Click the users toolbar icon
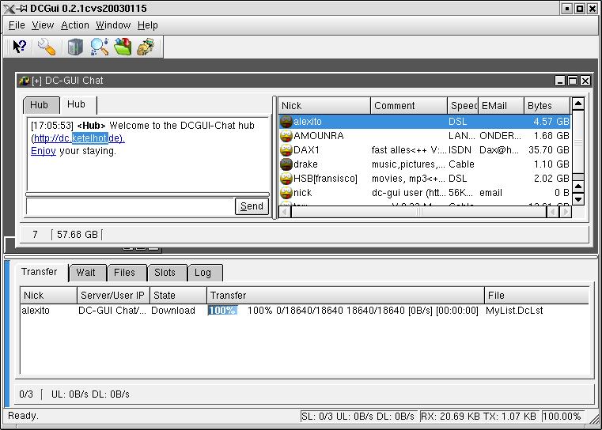The height and width of the screenshot is (430, 602). (x=146, y=47)
